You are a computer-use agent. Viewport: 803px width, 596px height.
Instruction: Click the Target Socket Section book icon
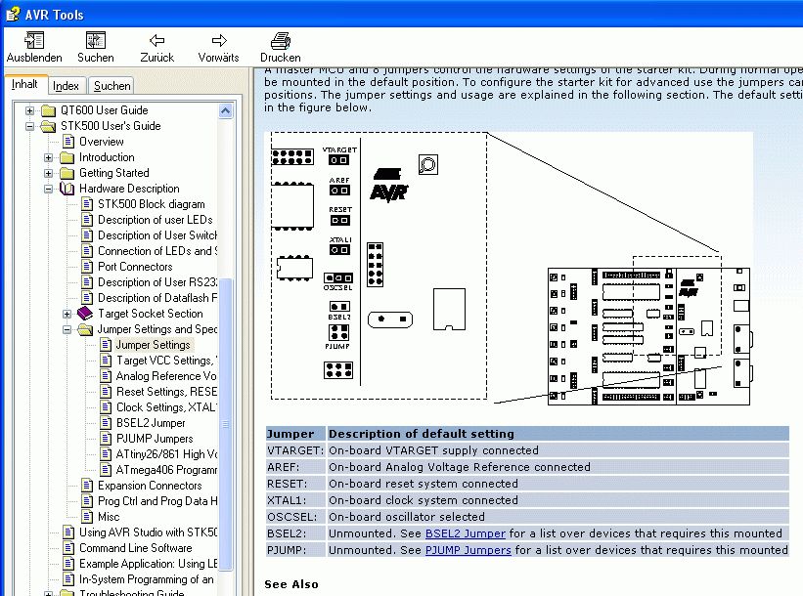click(86, 314)
